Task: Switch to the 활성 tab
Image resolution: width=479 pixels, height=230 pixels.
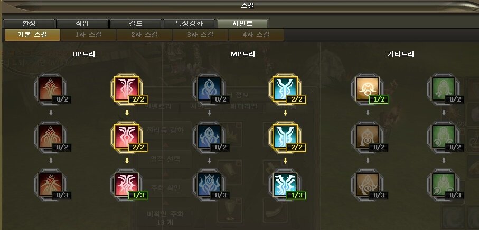Action: (x=29, y=24)
